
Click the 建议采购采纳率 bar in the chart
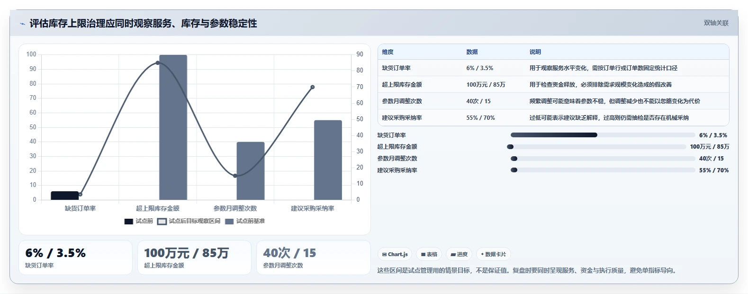pos(328,160)
